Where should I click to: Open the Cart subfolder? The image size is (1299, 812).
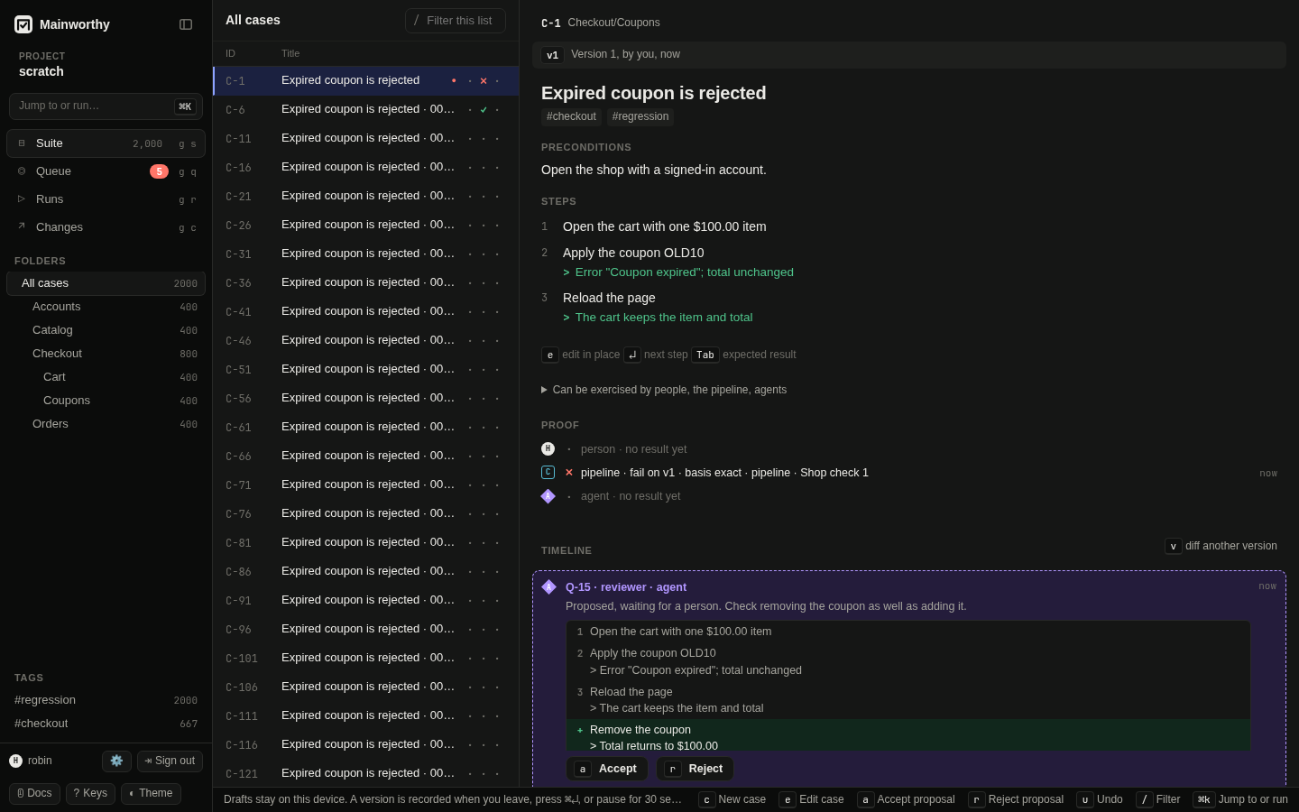[x=106, y=377]
